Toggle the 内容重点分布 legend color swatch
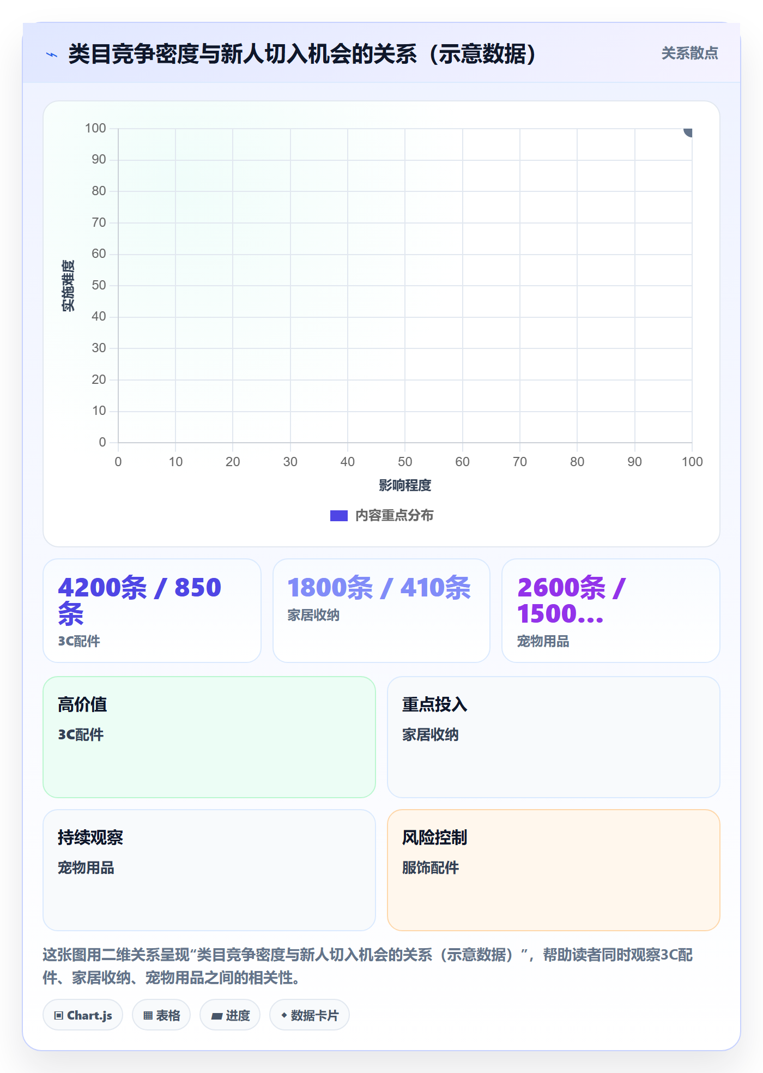Image resolution: width=763 pixels, height=1073 pixels. (x=338, y=516)
